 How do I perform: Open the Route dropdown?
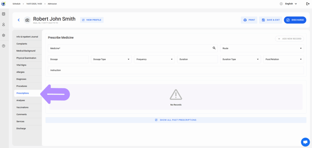(262, 48)
